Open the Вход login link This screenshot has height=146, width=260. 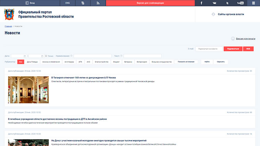click(x=30, y=3)
